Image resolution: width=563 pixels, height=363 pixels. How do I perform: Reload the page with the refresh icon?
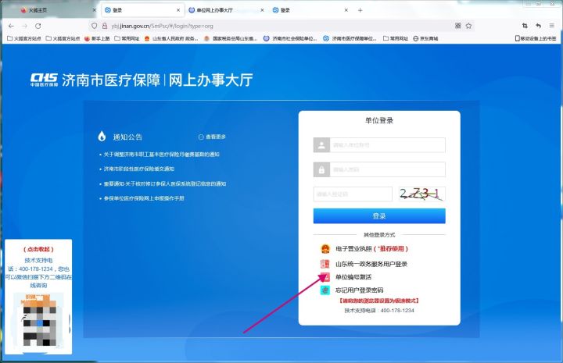(x=38, y=26)
